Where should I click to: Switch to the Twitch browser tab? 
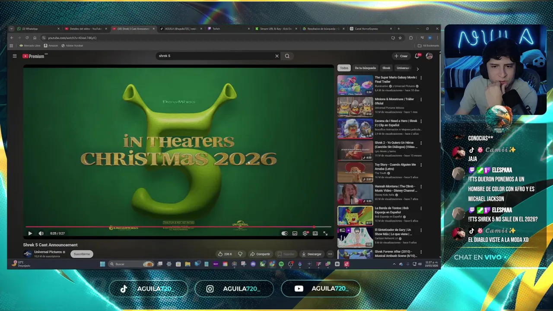coord(228,29)
